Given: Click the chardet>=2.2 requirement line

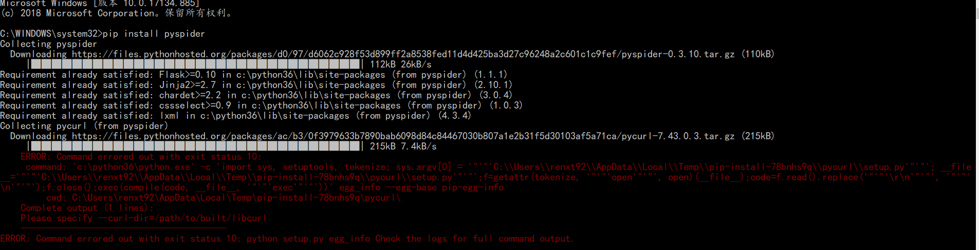Looking at the screenshot, I should (256, 95).
